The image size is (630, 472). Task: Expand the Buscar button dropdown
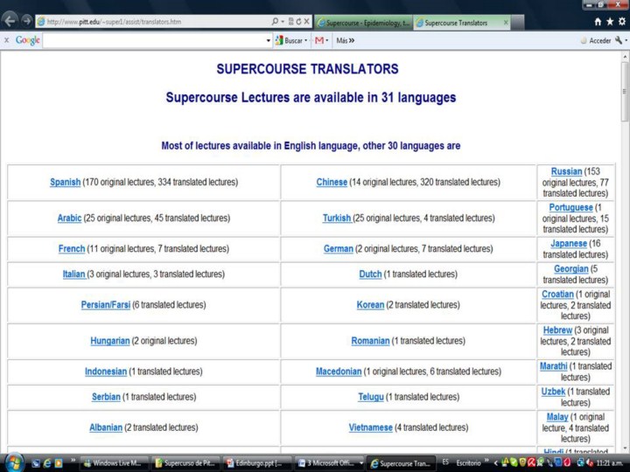pos(307,40)
